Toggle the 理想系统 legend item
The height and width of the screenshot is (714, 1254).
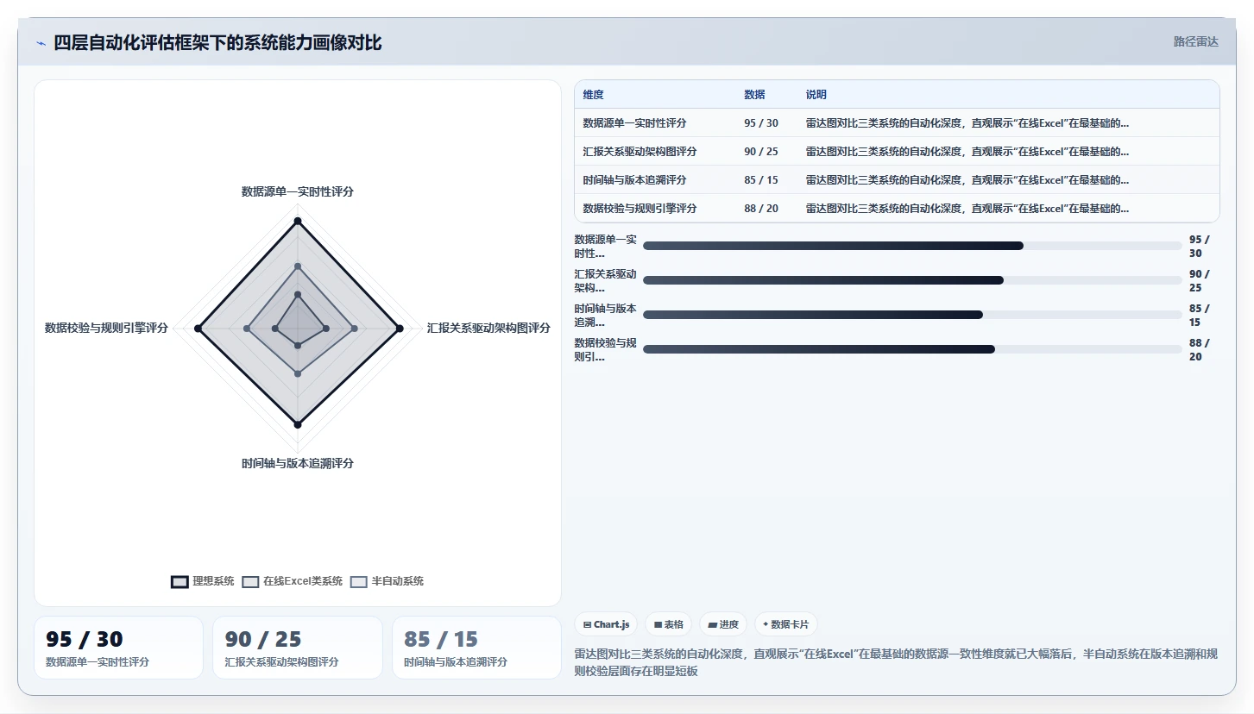[203, 581]
